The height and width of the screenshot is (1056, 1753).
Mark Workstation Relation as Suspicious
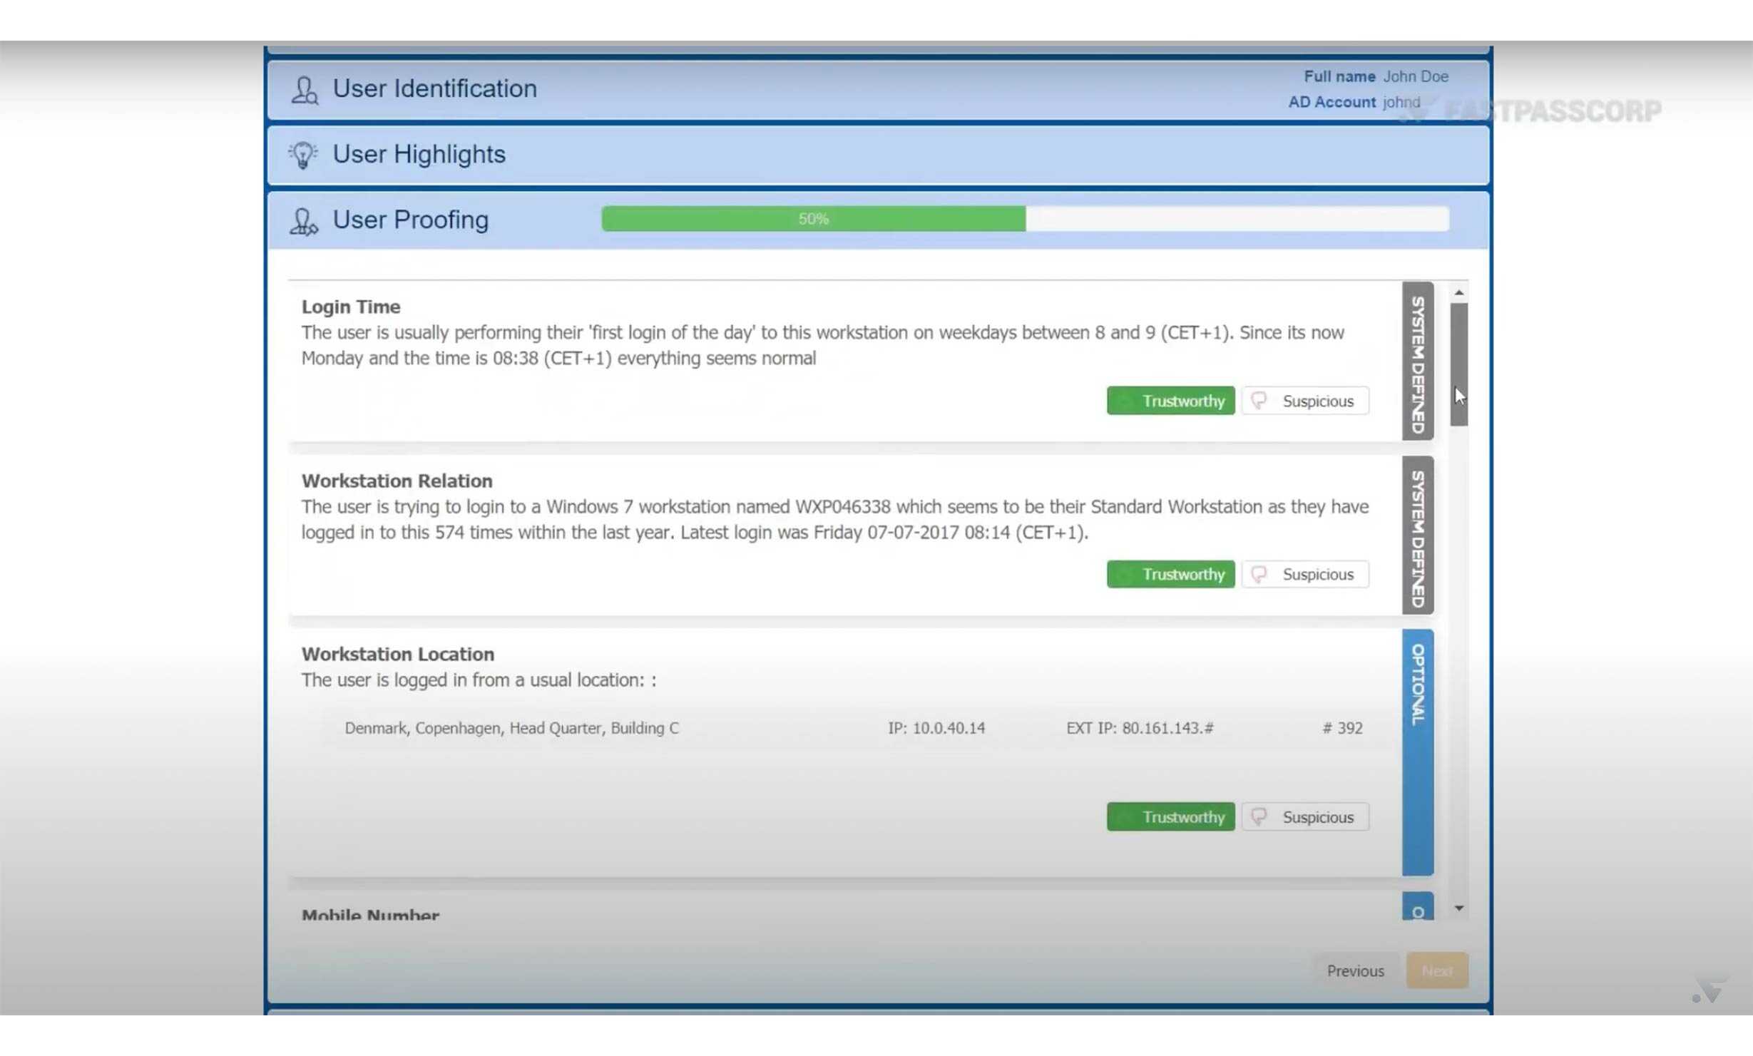coord(1305,574)
